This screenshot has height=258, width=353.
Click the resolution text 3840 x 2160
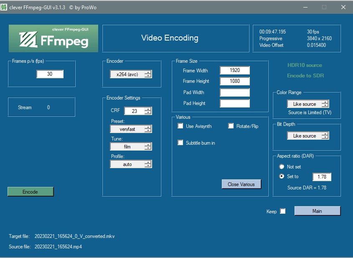[319, 38]
